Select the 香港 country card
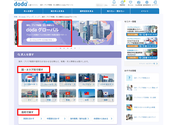This screenshot has height=125, width=172. click(68, 95)
